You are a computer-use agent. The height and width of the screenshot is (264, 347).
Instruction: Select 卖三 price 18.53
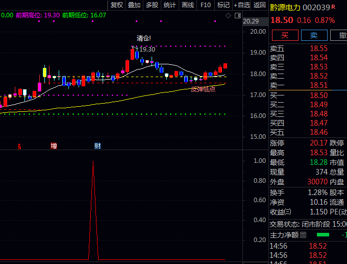318,67
